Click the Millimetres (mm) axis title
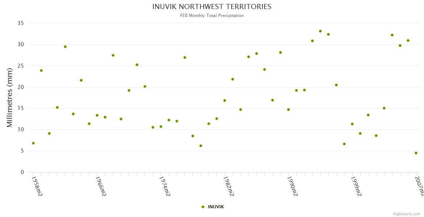Viewport: 424px width, 217px height. click(10, 98)
